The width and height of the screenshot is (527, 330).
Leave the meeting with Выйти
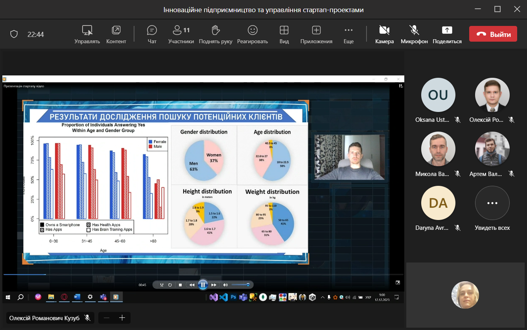[x=492, y=34]
